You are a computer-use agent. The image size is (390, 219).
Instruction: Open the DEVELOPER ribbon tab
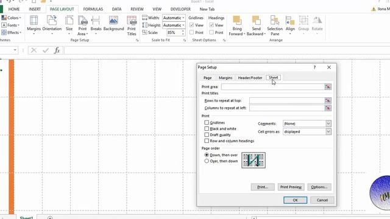180,9
